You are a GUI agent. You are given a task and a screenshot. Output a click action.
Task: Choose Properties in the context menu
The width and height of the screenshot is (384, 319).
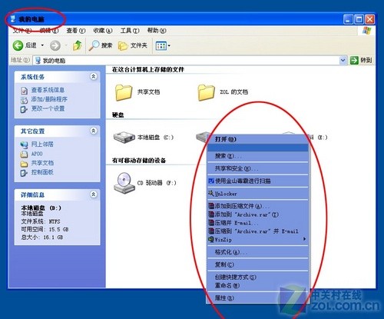point(258,297)
